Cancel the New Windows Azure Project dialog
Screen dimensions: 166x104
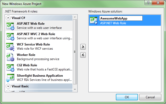[x=150, y=97]
